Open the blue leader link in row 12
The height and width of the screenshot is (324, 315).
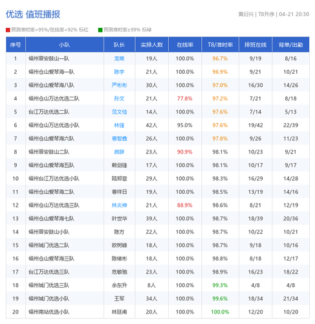(119, 205)
